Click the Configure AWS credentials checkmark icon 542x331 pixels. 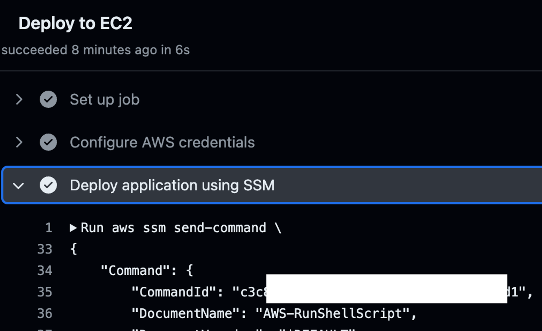click(x=48, y=142)
